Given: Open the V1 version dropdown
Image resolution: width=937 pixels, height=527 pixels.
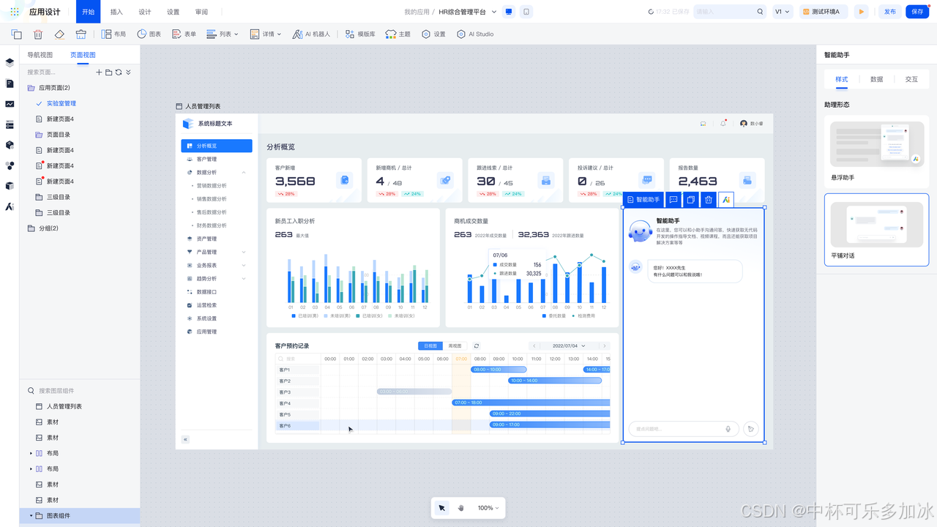Looking at the screenshot, I should pos(783,12).
